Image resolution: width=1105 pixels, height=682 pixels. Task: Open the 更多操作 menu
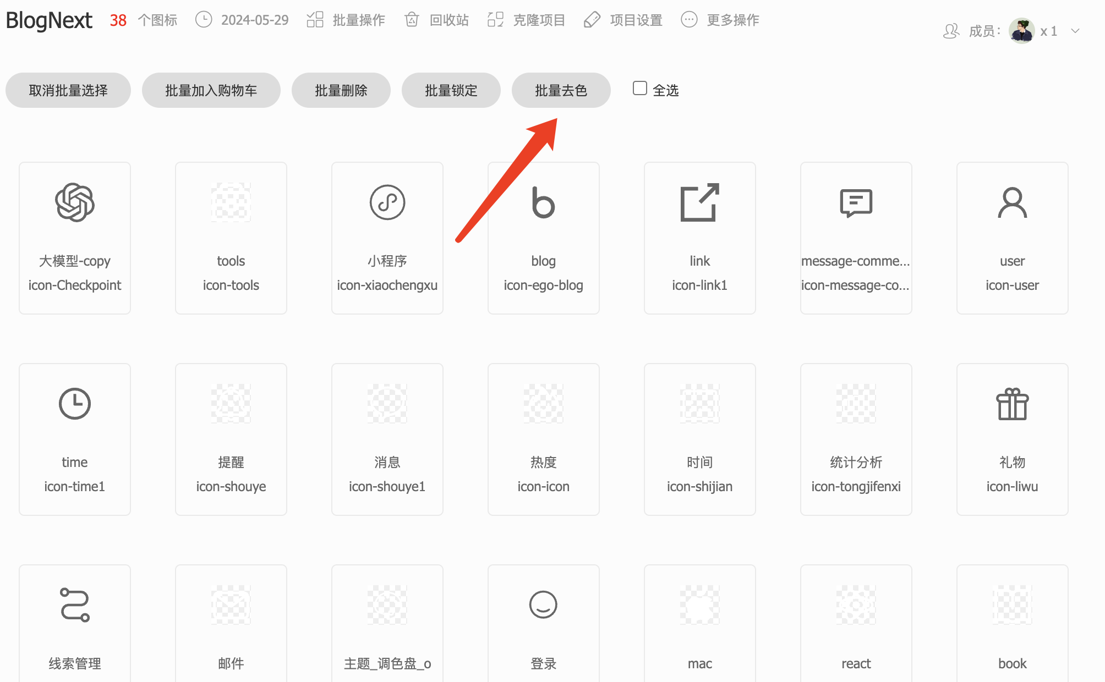coord(720,20)
